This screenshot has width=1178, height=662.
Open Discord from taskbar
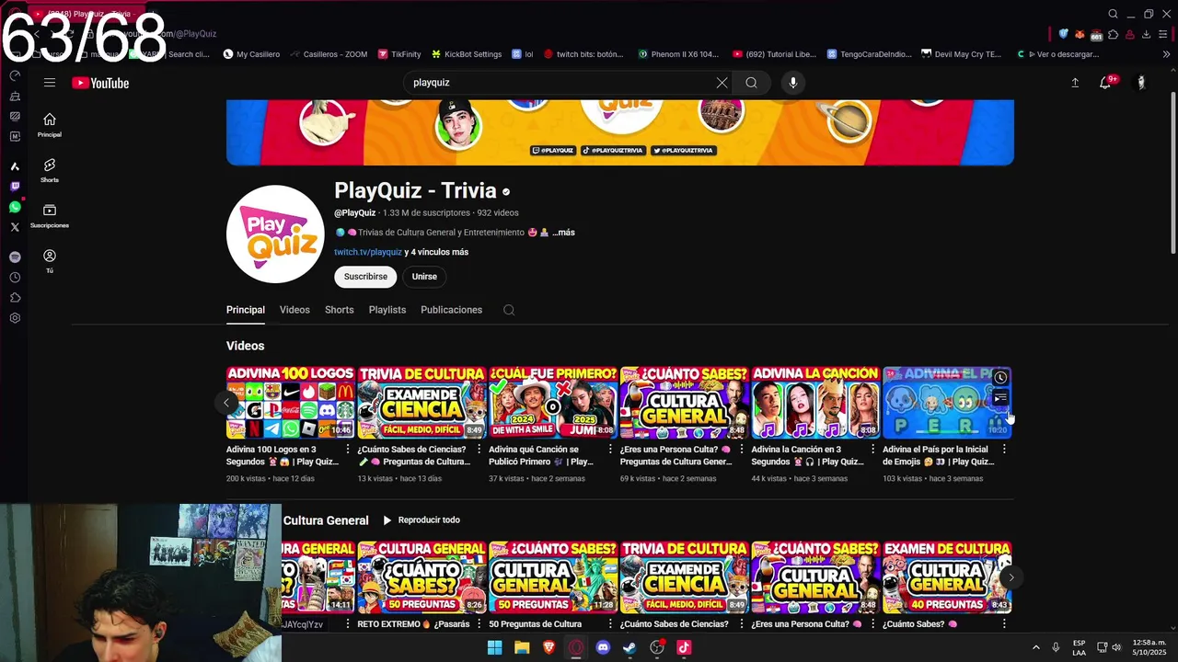[603, 647]
